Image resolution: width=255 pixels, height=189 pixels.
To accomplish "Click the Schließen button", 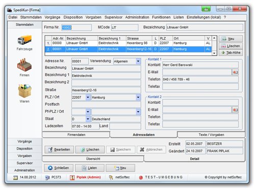I will pyautogui.click(x=59, y=168).
